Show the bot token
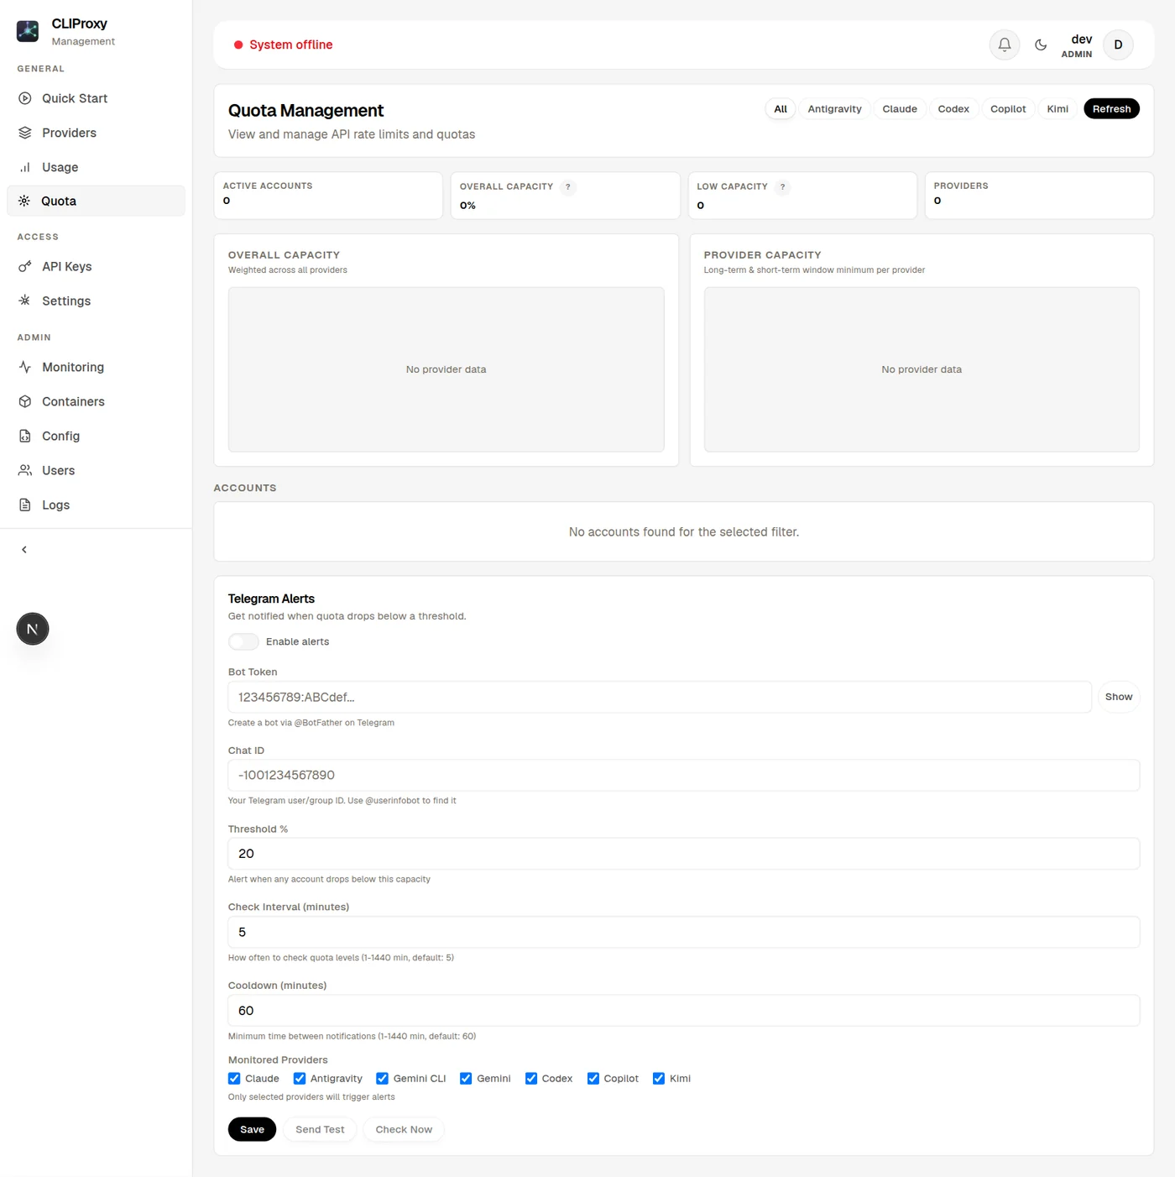The height and width of the screenshot is (1177, 1175). click(1118, 697)
